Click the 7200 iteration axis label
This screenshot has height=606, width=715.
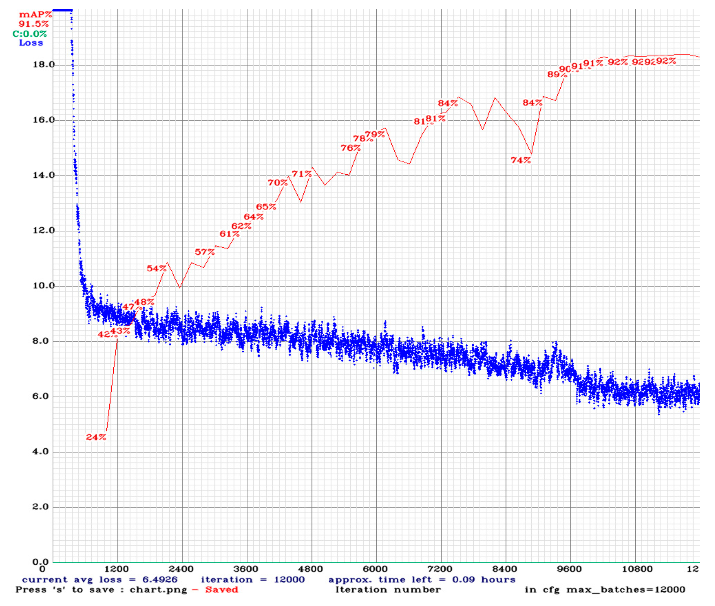pos(440,569)
